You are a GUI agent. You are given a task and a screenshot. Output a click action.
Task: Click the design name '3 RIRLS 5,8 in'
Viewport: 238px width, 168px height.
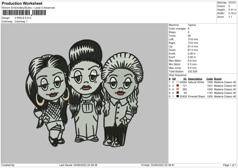pyautogui.click(x=23, y=18)
